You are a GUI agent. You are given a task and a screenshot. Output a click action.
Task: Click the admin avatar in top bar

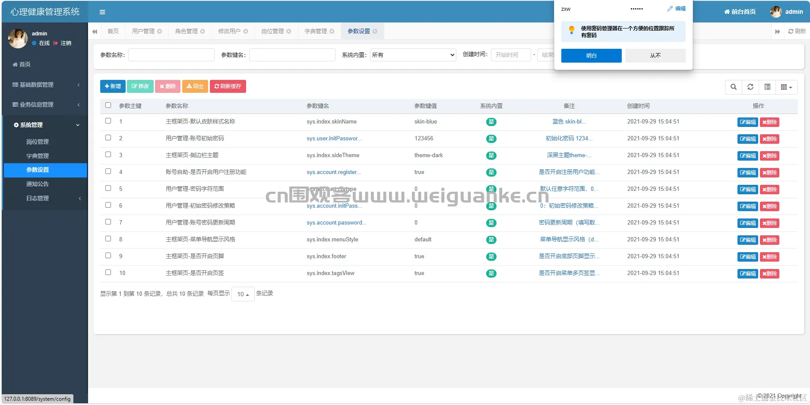(776, 12)
